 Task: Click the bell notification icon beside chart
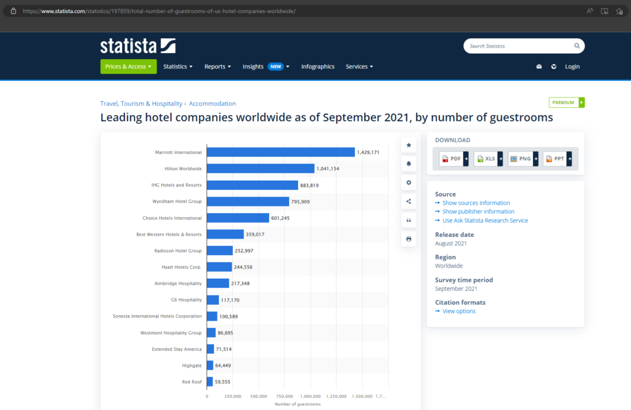point(409,164)
